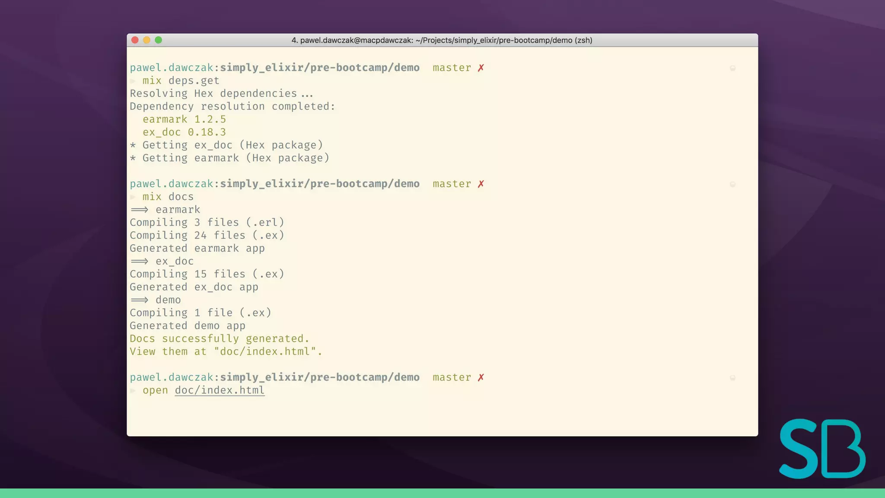
Task: Click the SB logo in the corner
Action: coord(822,449)
